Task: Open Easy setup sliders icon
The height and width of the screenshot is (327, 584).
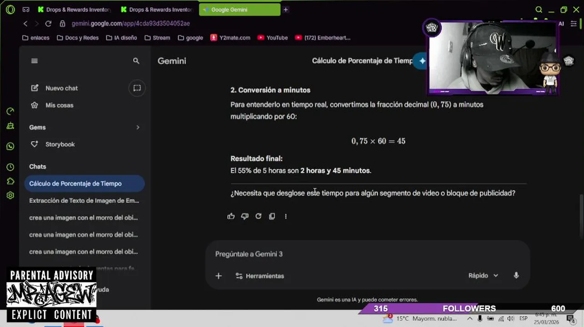Action: click(574, 24)
